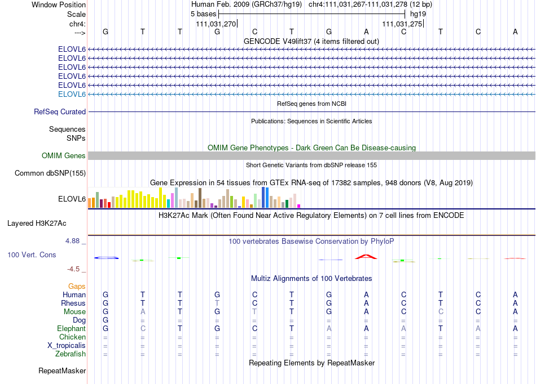Click the 4.88 PhyloP upper scale value
This screenshot has height=384, width=536.
[x=72, y=241]
